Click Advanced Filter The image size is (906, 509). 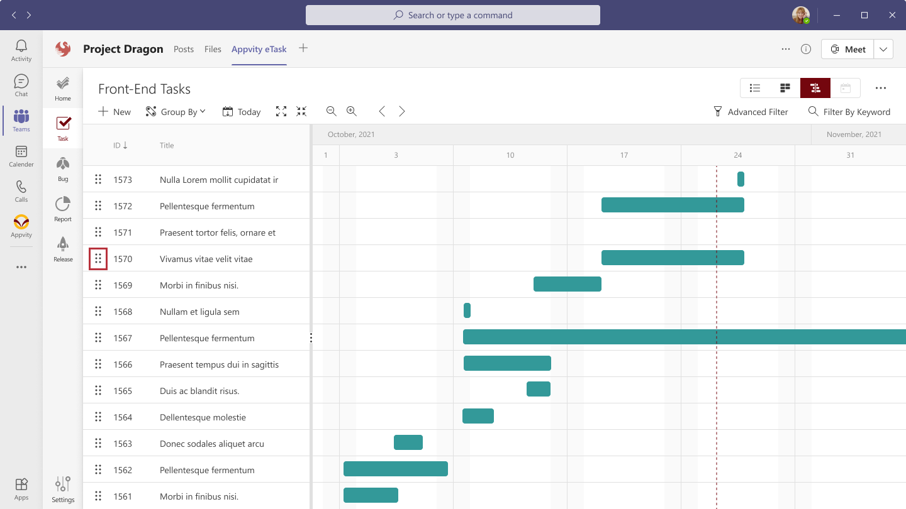(751, 111)
